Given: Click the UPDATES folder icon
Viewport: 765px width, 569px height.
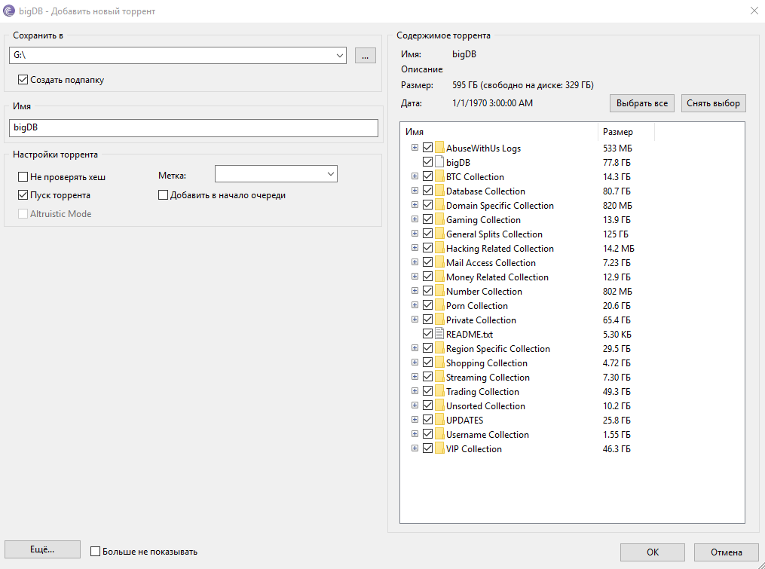Looking at the screenshot, I should pyautogui.click(x=439, y=420).
